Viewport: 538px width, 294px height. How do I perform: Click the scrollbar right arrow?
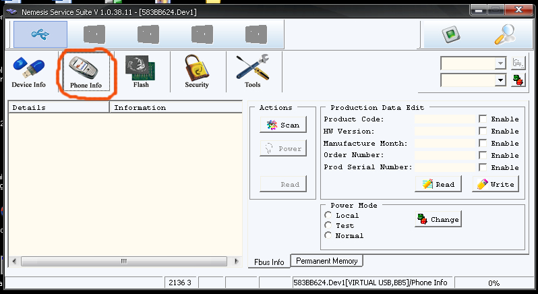237,261
